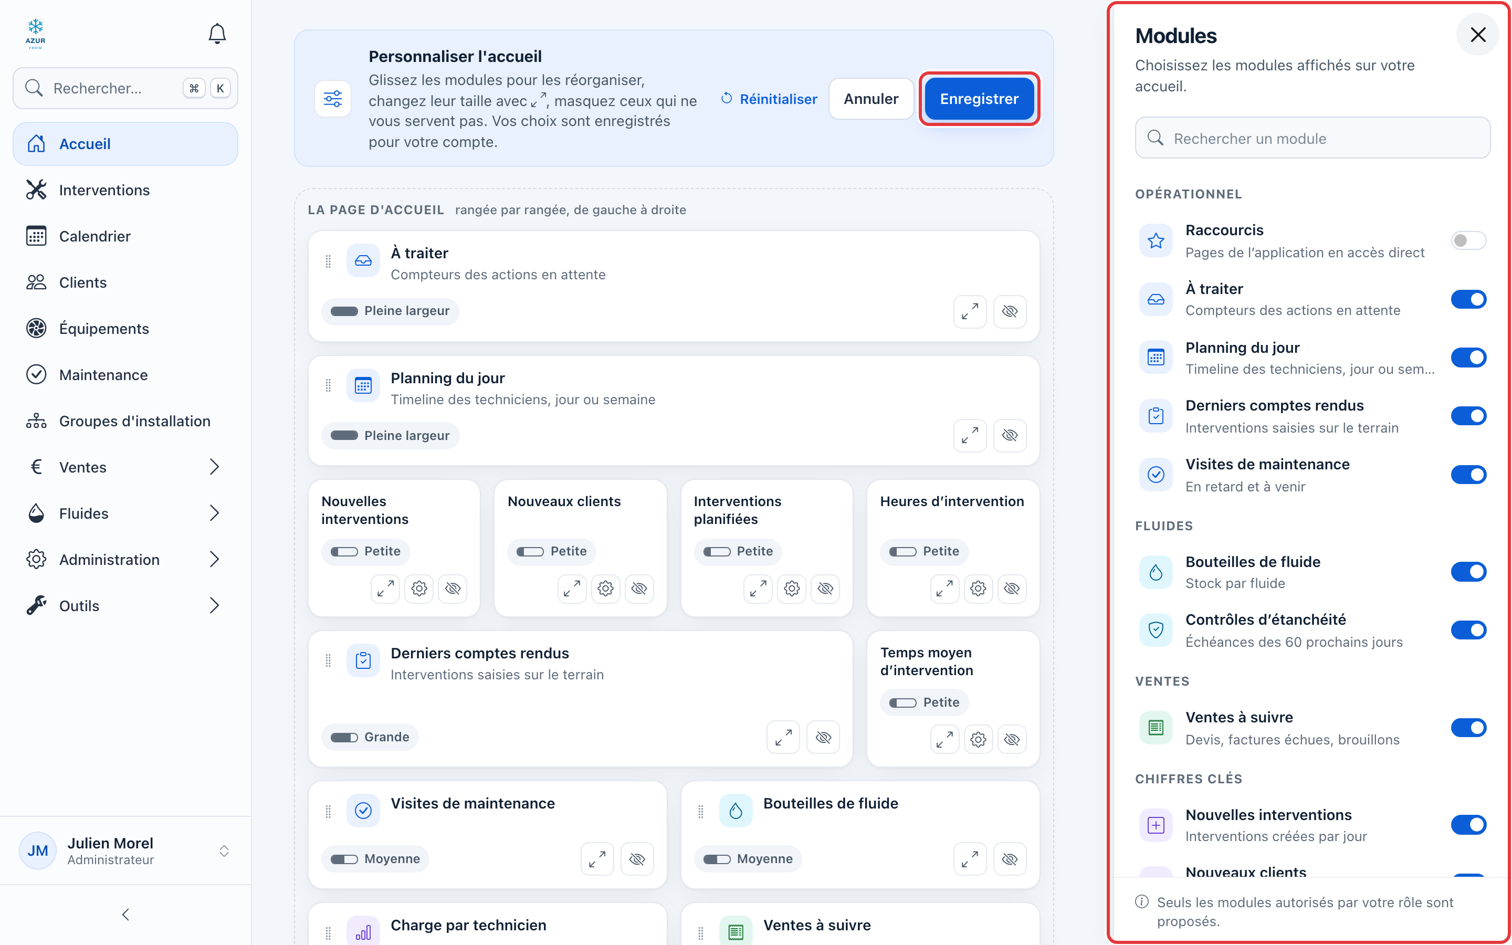The width and height of the screenshot is (1512, 945).
Task: Click the resize icon on À traiter card
Action: (970, 311)
